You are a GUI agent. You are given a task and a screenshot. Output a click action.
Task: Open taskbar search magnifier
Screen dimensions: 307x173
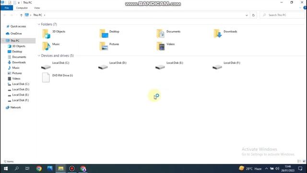(x=17, y=169)
